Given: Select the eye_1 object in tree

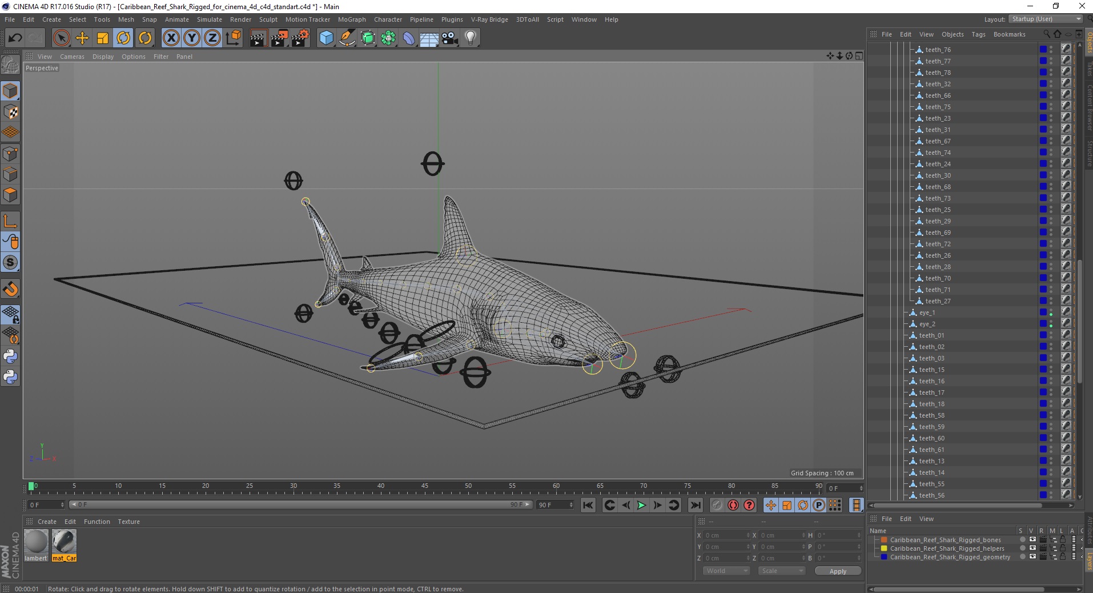Looking at the screenshot, I should pyautogui.click(x=927, y=312).
